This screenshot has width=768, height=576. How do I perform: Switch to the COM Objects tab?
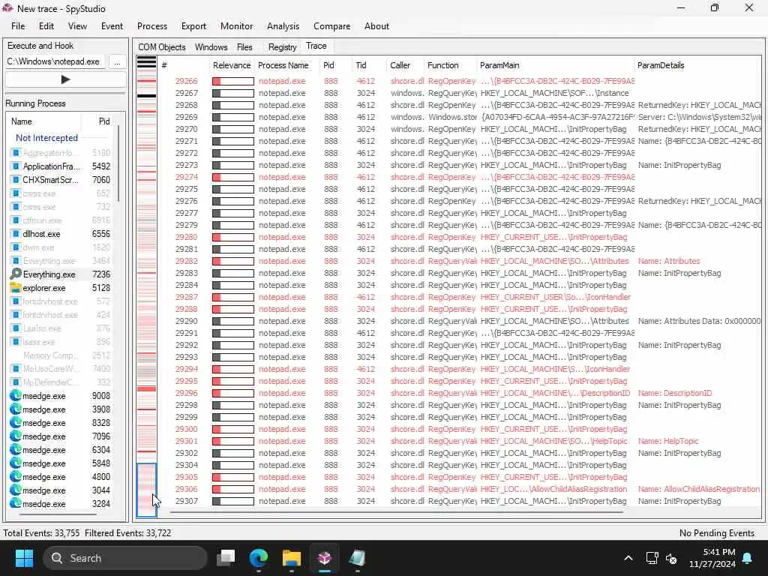pos(162,47)
